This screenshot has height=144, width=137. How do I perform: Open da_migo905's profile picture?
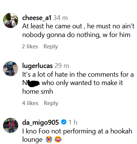pos(11,125)
